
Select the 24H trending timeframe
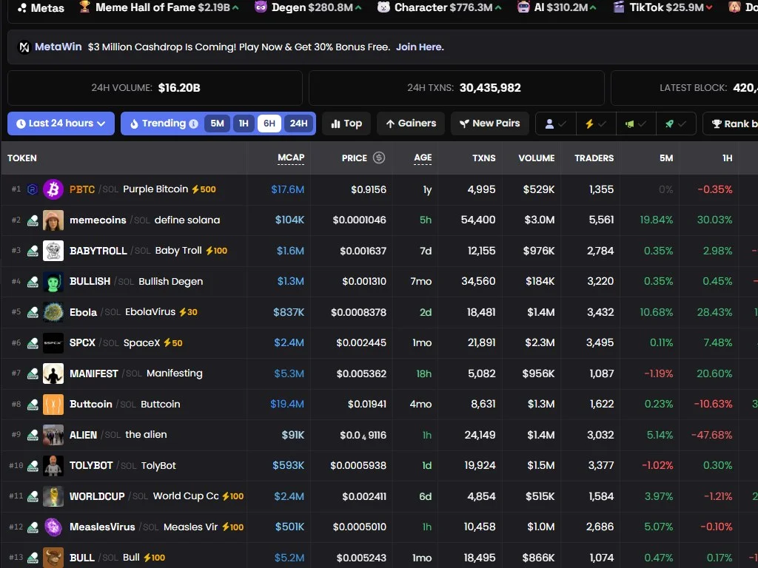click(x=298, y=124)
